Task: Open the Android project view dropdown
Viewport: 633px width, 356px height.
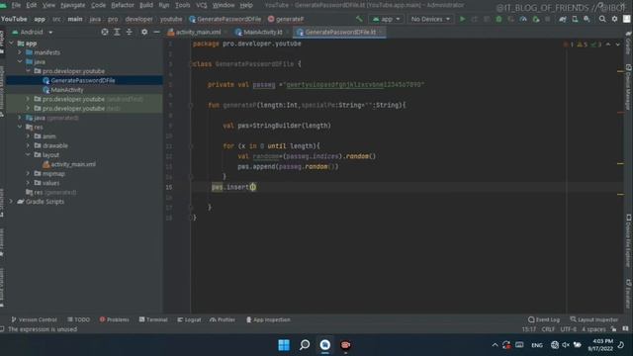Action: (x=33, y=32)
